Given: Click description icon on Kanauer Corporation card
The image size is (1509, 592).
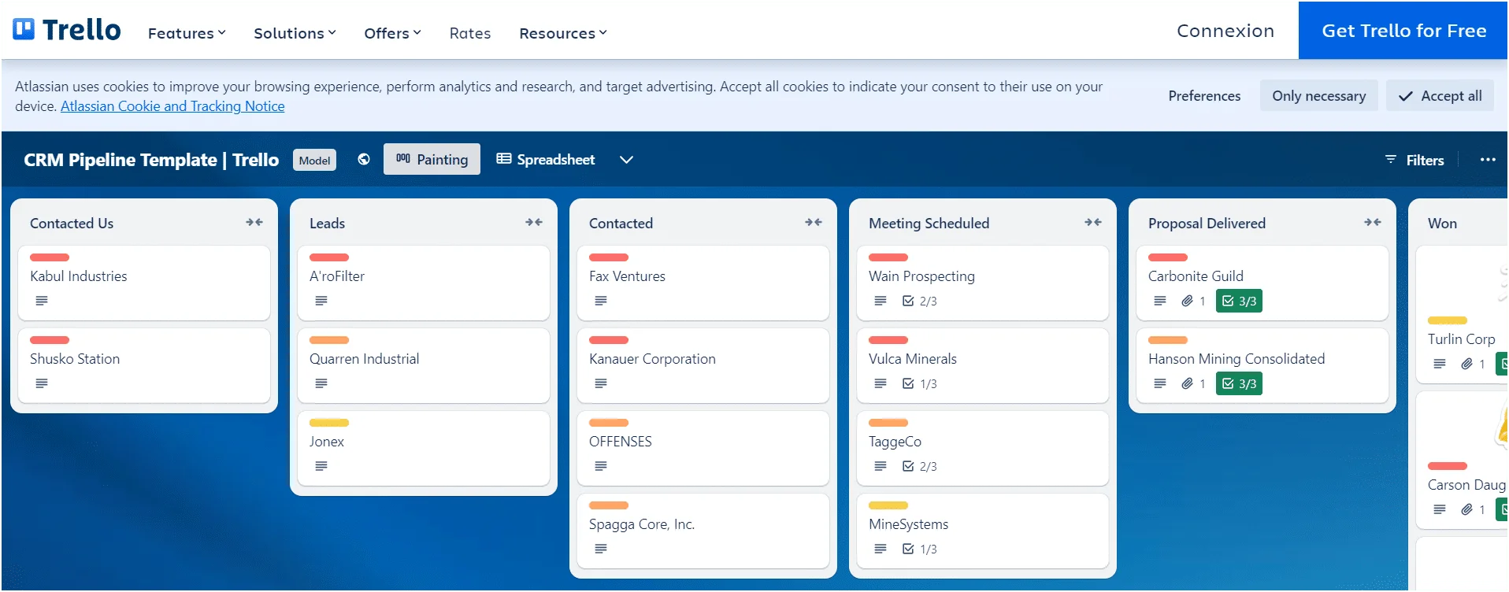Looking at the screenshot, I should (601, 383).
